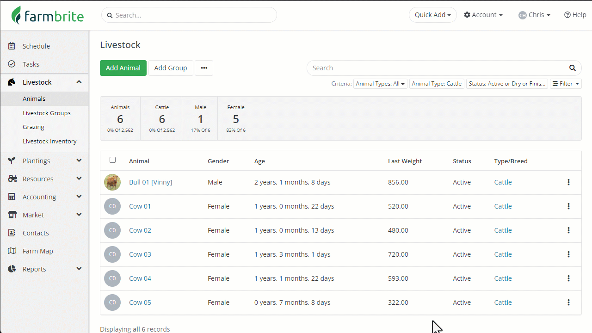Click the Female summary card

tap(236, 118)
